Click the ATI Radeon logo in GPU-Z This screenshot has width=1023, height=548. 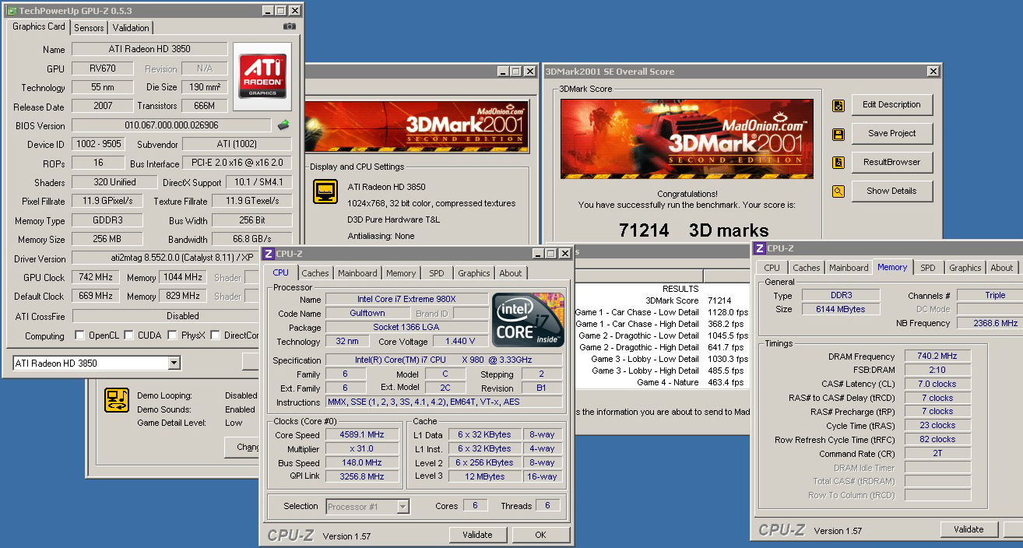262,76
